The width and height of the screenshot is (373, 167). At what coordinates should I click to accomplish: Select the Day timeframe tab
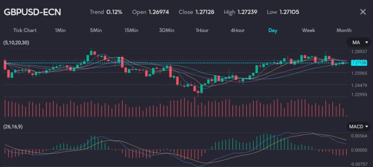coord(273,30)
